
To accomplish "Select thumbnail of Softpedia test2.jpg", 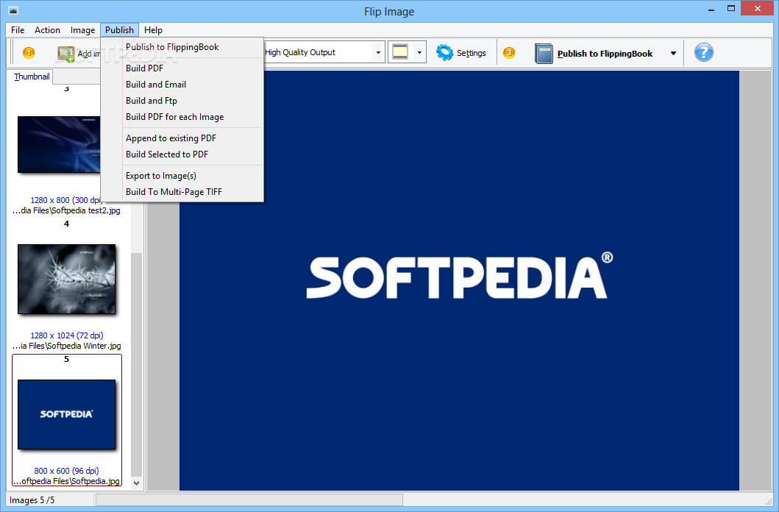I will (59, 144).
